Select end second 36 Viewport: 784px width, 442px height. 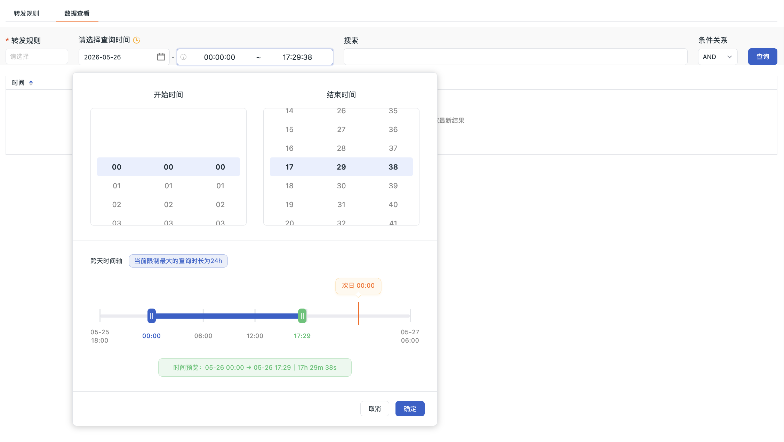[393, 130]
